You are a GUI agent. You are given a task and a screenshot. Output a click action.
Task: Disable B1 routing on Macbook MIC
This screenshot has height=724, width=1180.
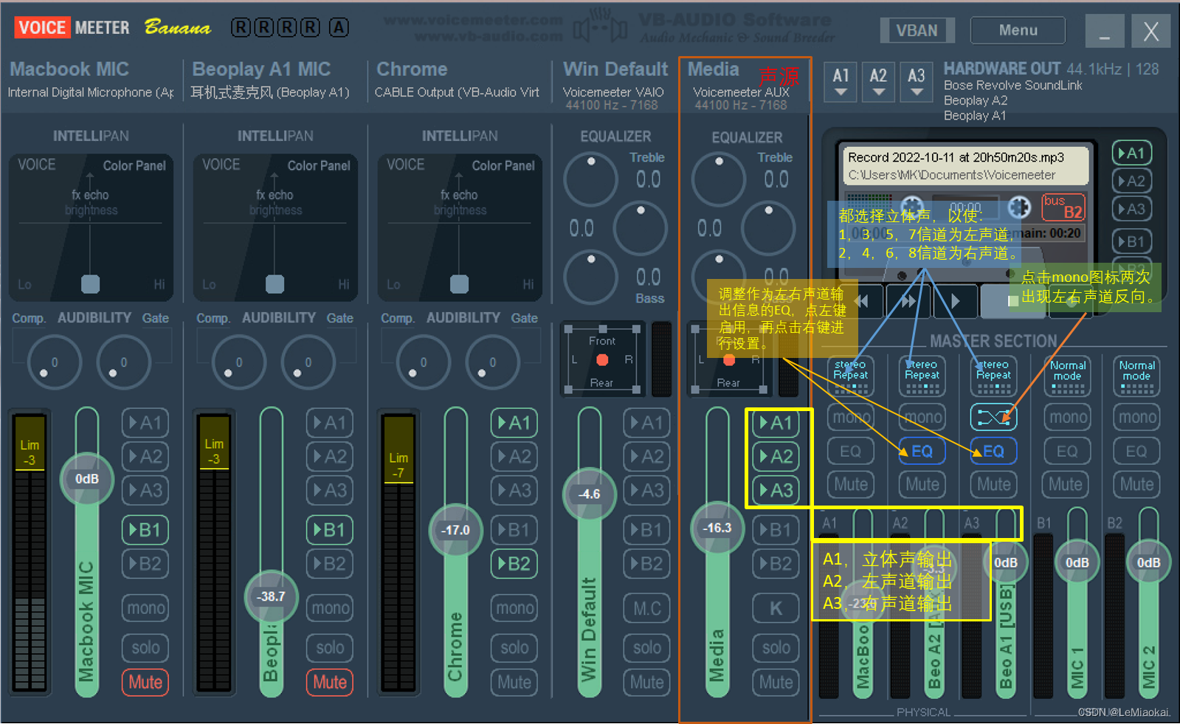click(x=145, y=530)
